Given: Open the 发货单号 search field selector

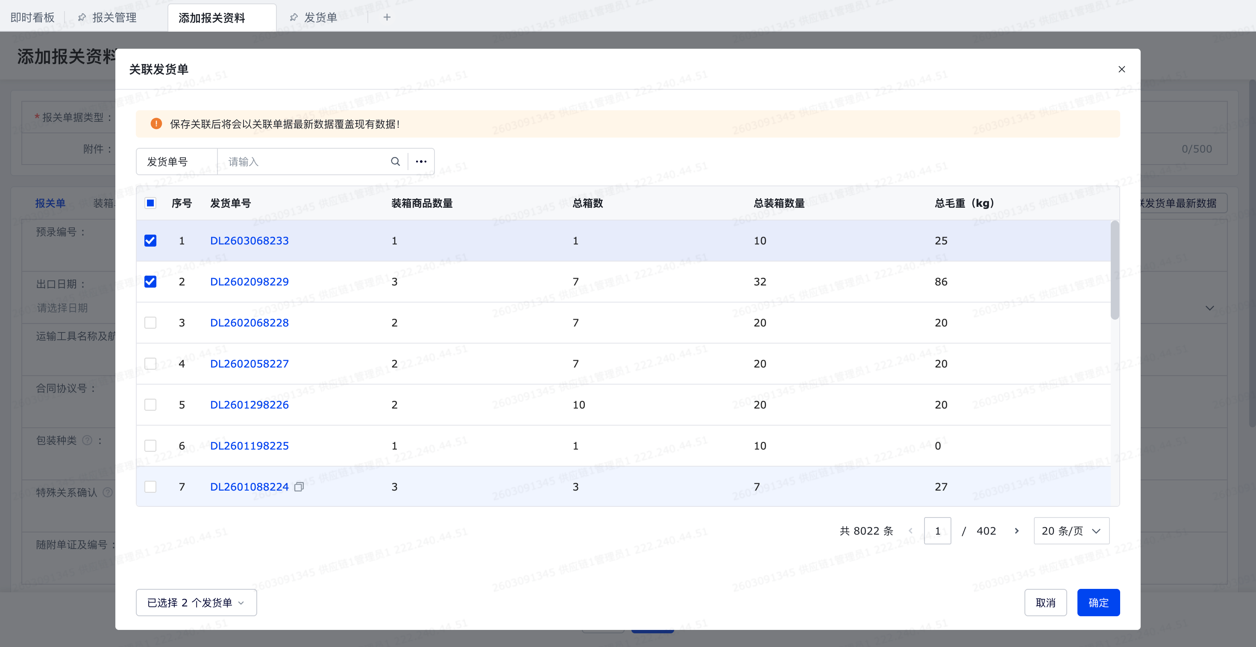Looking at the screenshot, I should (167, 162).
